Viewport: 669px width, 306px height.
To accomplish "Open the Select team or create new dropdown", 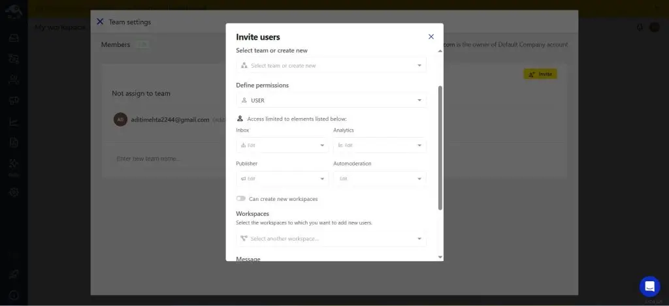I will [331, 66].
